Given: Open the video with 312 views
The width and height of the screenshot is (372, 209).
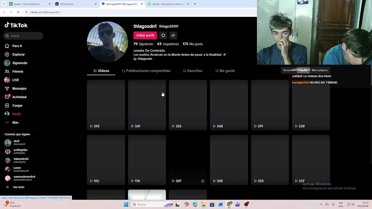Looking at the screenshot, I should coord(106,160).
